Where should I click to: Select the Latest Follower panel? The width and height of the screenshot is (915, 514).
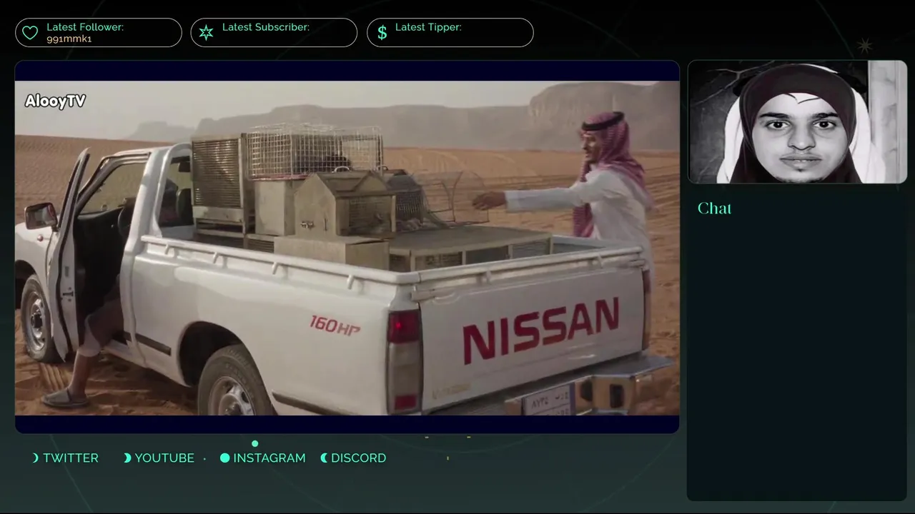coord(99,33)
